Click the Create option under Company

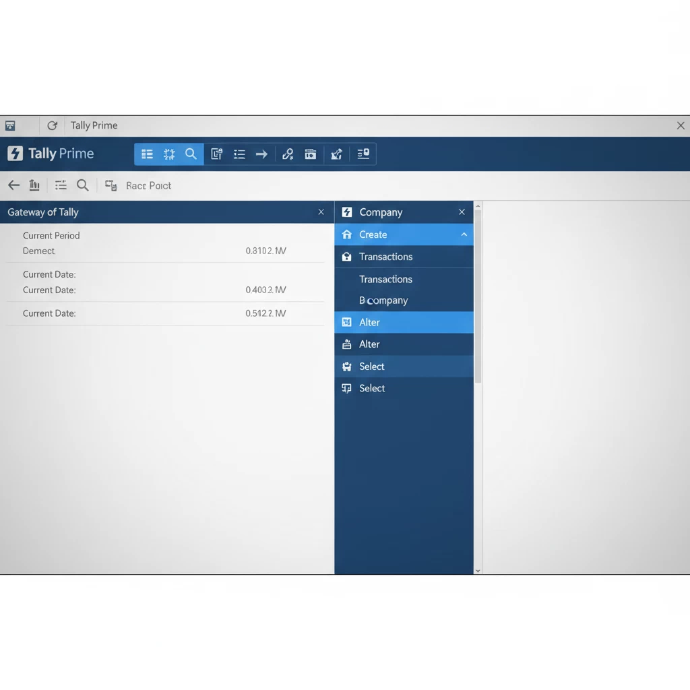373,234
